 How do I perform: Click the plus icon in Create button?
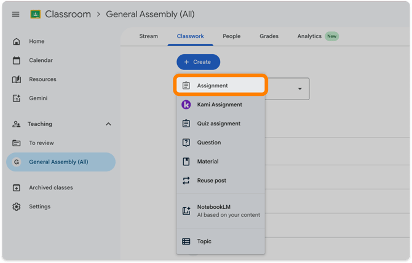186,62
